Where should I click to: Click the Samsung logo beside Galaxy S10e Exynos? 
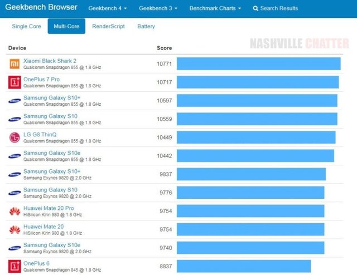(15, 248)
